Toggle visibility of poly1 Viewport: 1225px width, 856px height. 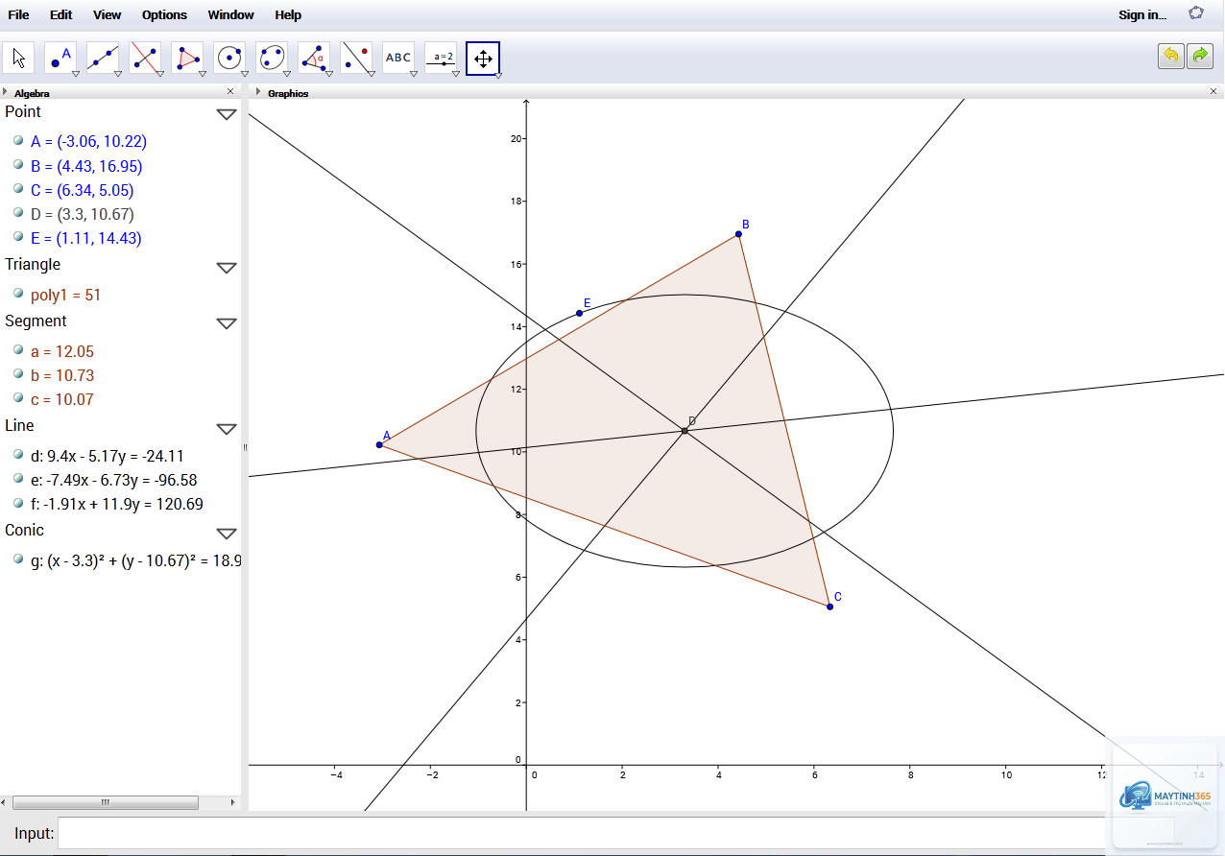point(18,293)
